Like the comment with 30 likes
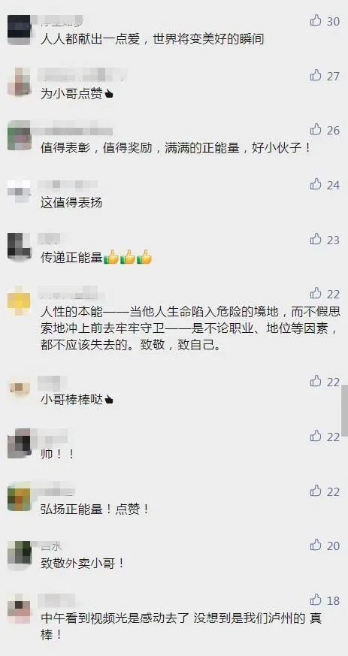The width and height of the screenshot is (348, 656). tap(316, 20)
